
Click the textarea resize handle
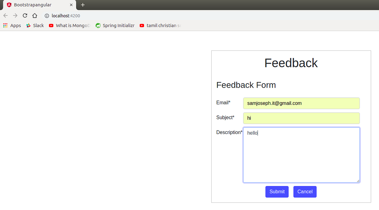point(358,180)
